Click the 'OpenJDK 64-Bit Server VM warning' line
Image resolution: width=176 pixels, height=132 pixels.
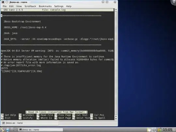click(57, 51)
